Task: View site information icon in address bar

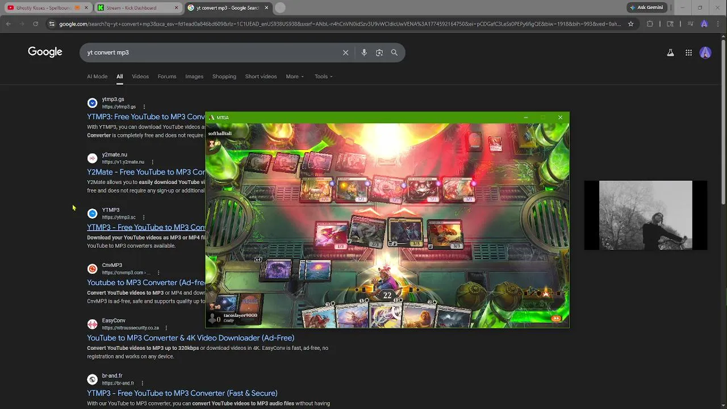Action: tap(52, 24)
